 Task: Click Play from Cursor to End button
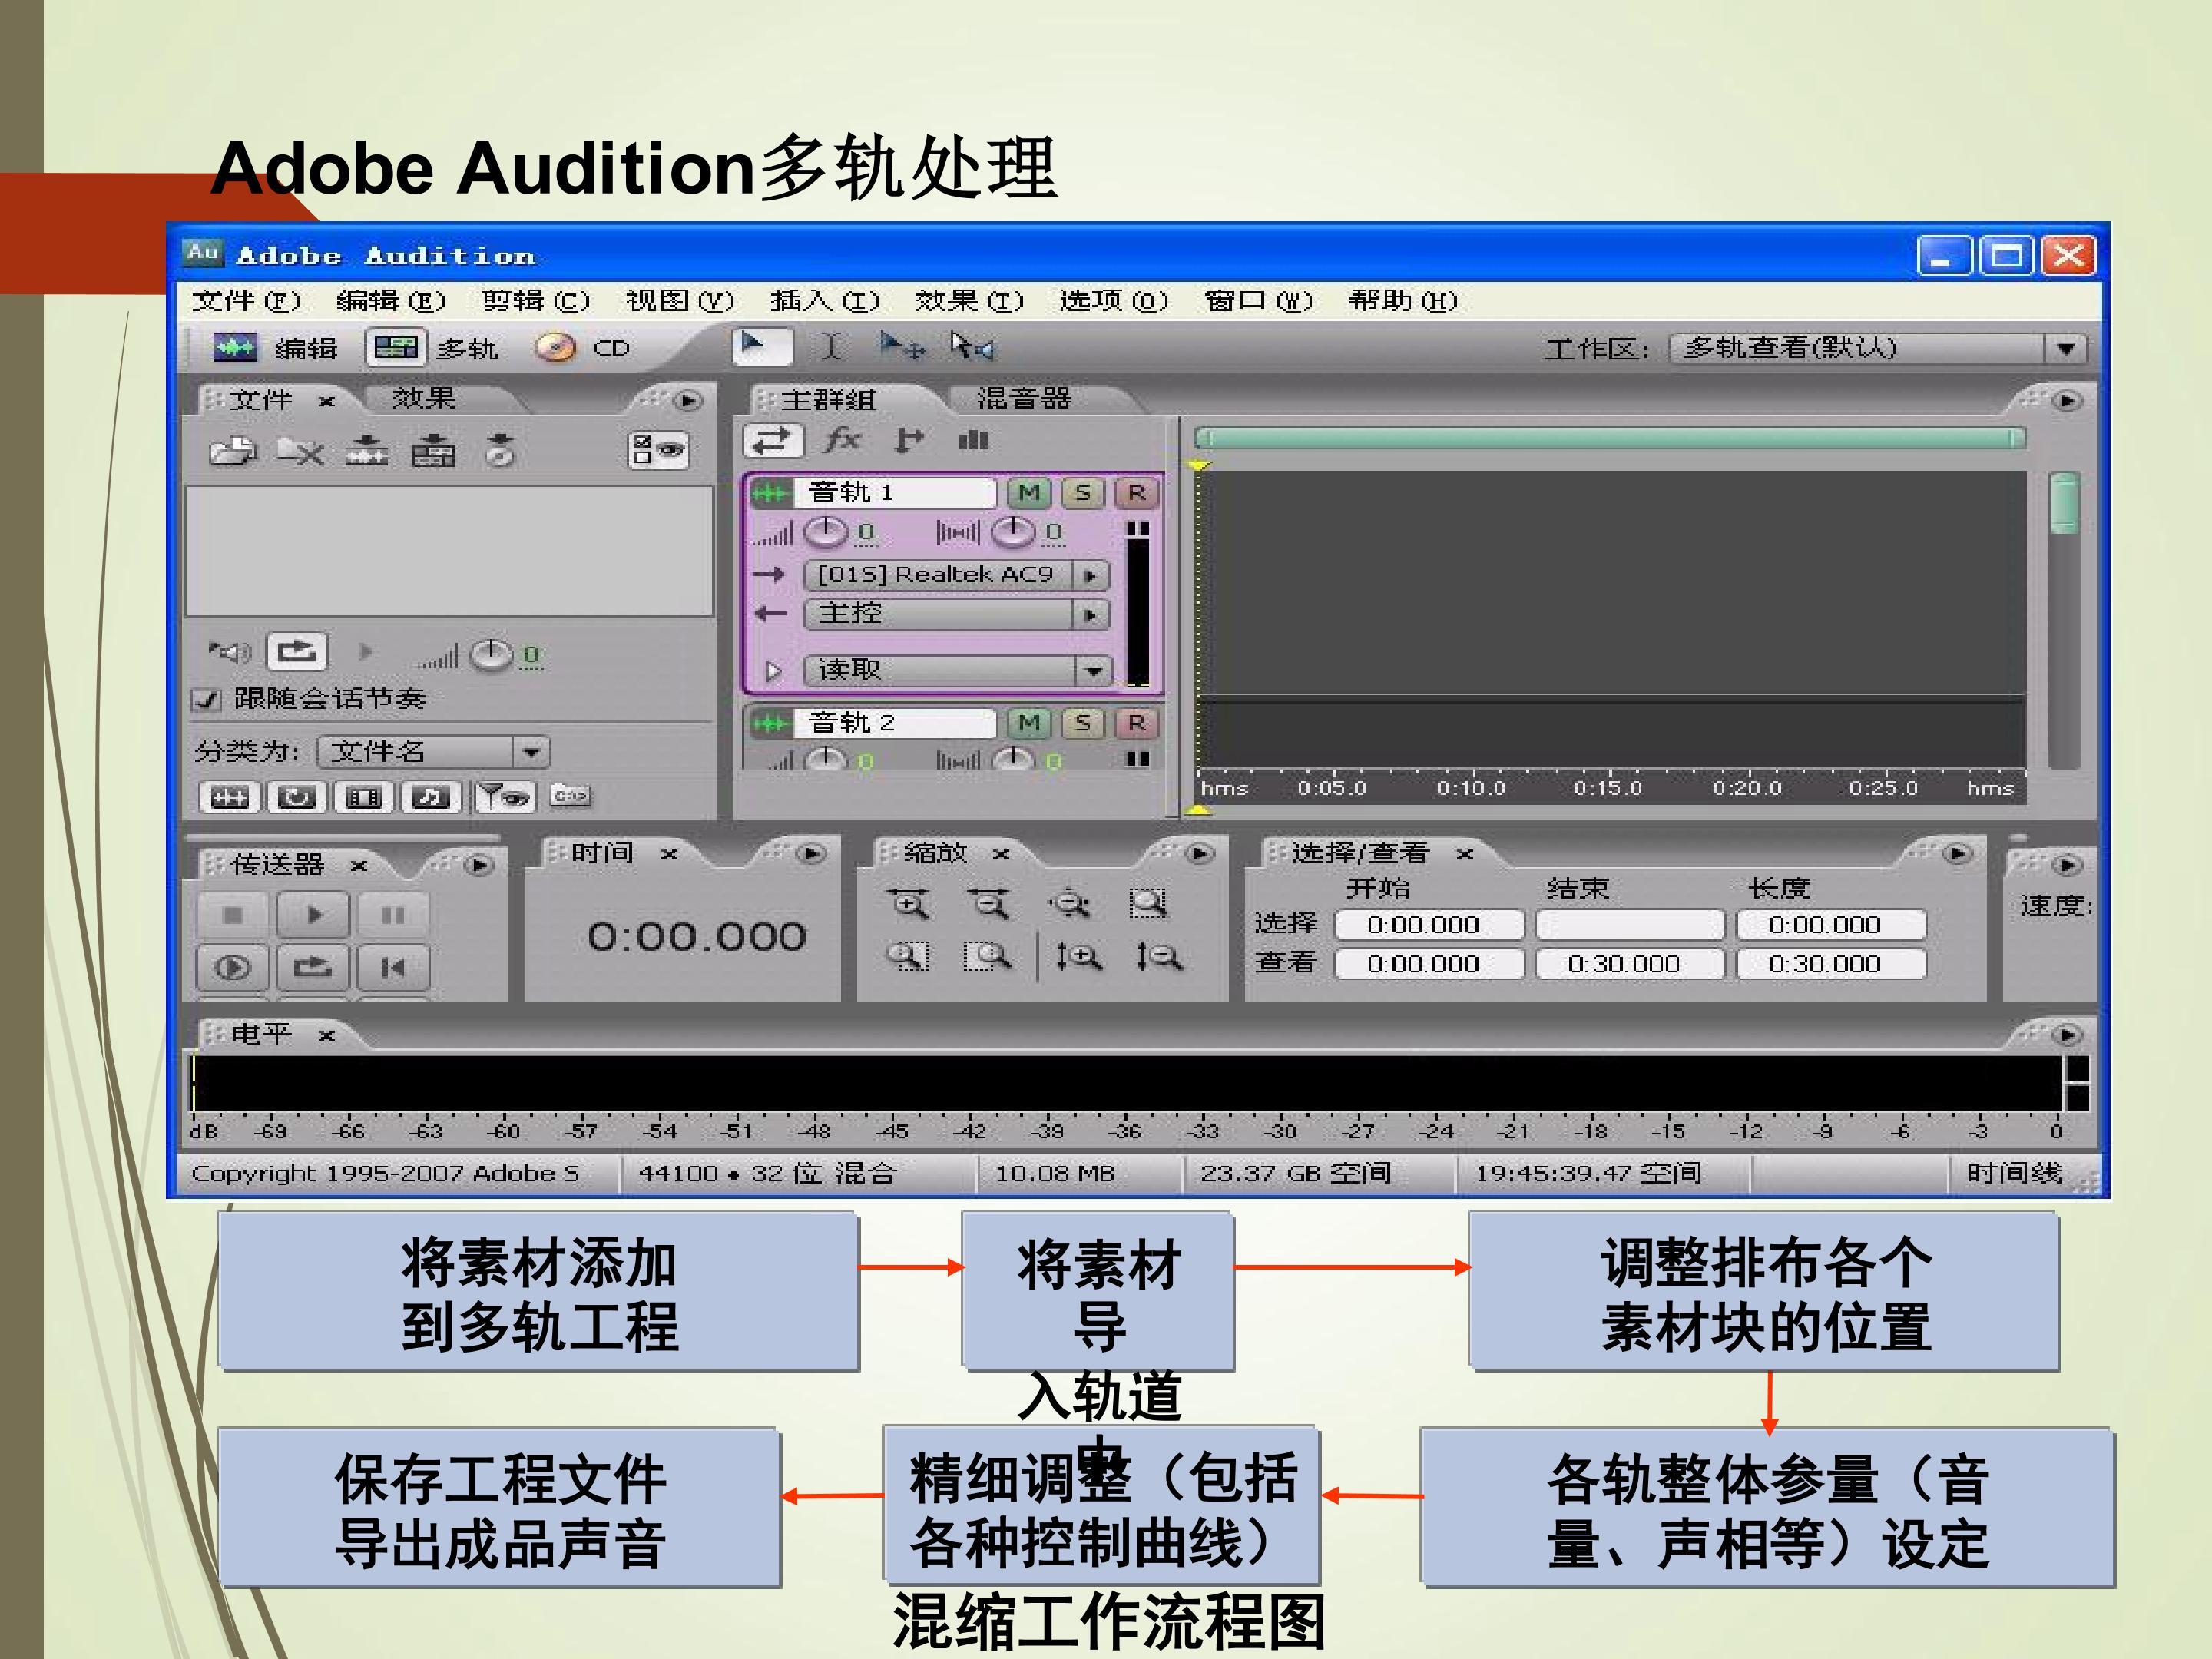click(233, 968)
